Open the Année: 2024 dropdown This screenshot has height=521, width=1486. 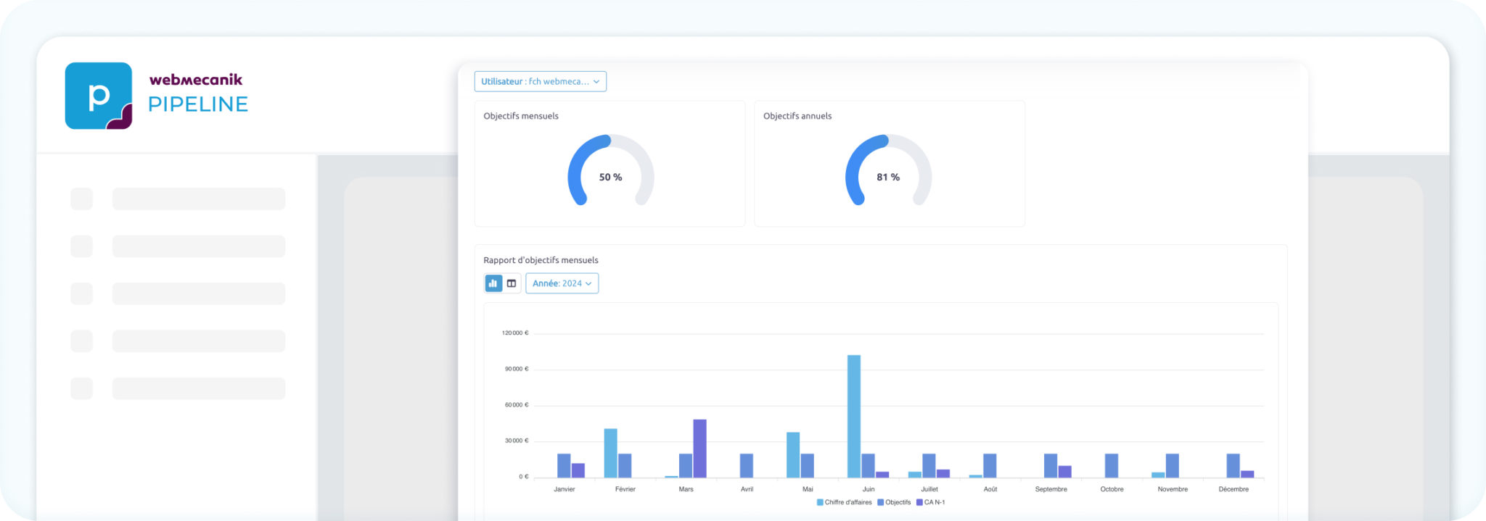pyautogui.click(x=562, y=283)
